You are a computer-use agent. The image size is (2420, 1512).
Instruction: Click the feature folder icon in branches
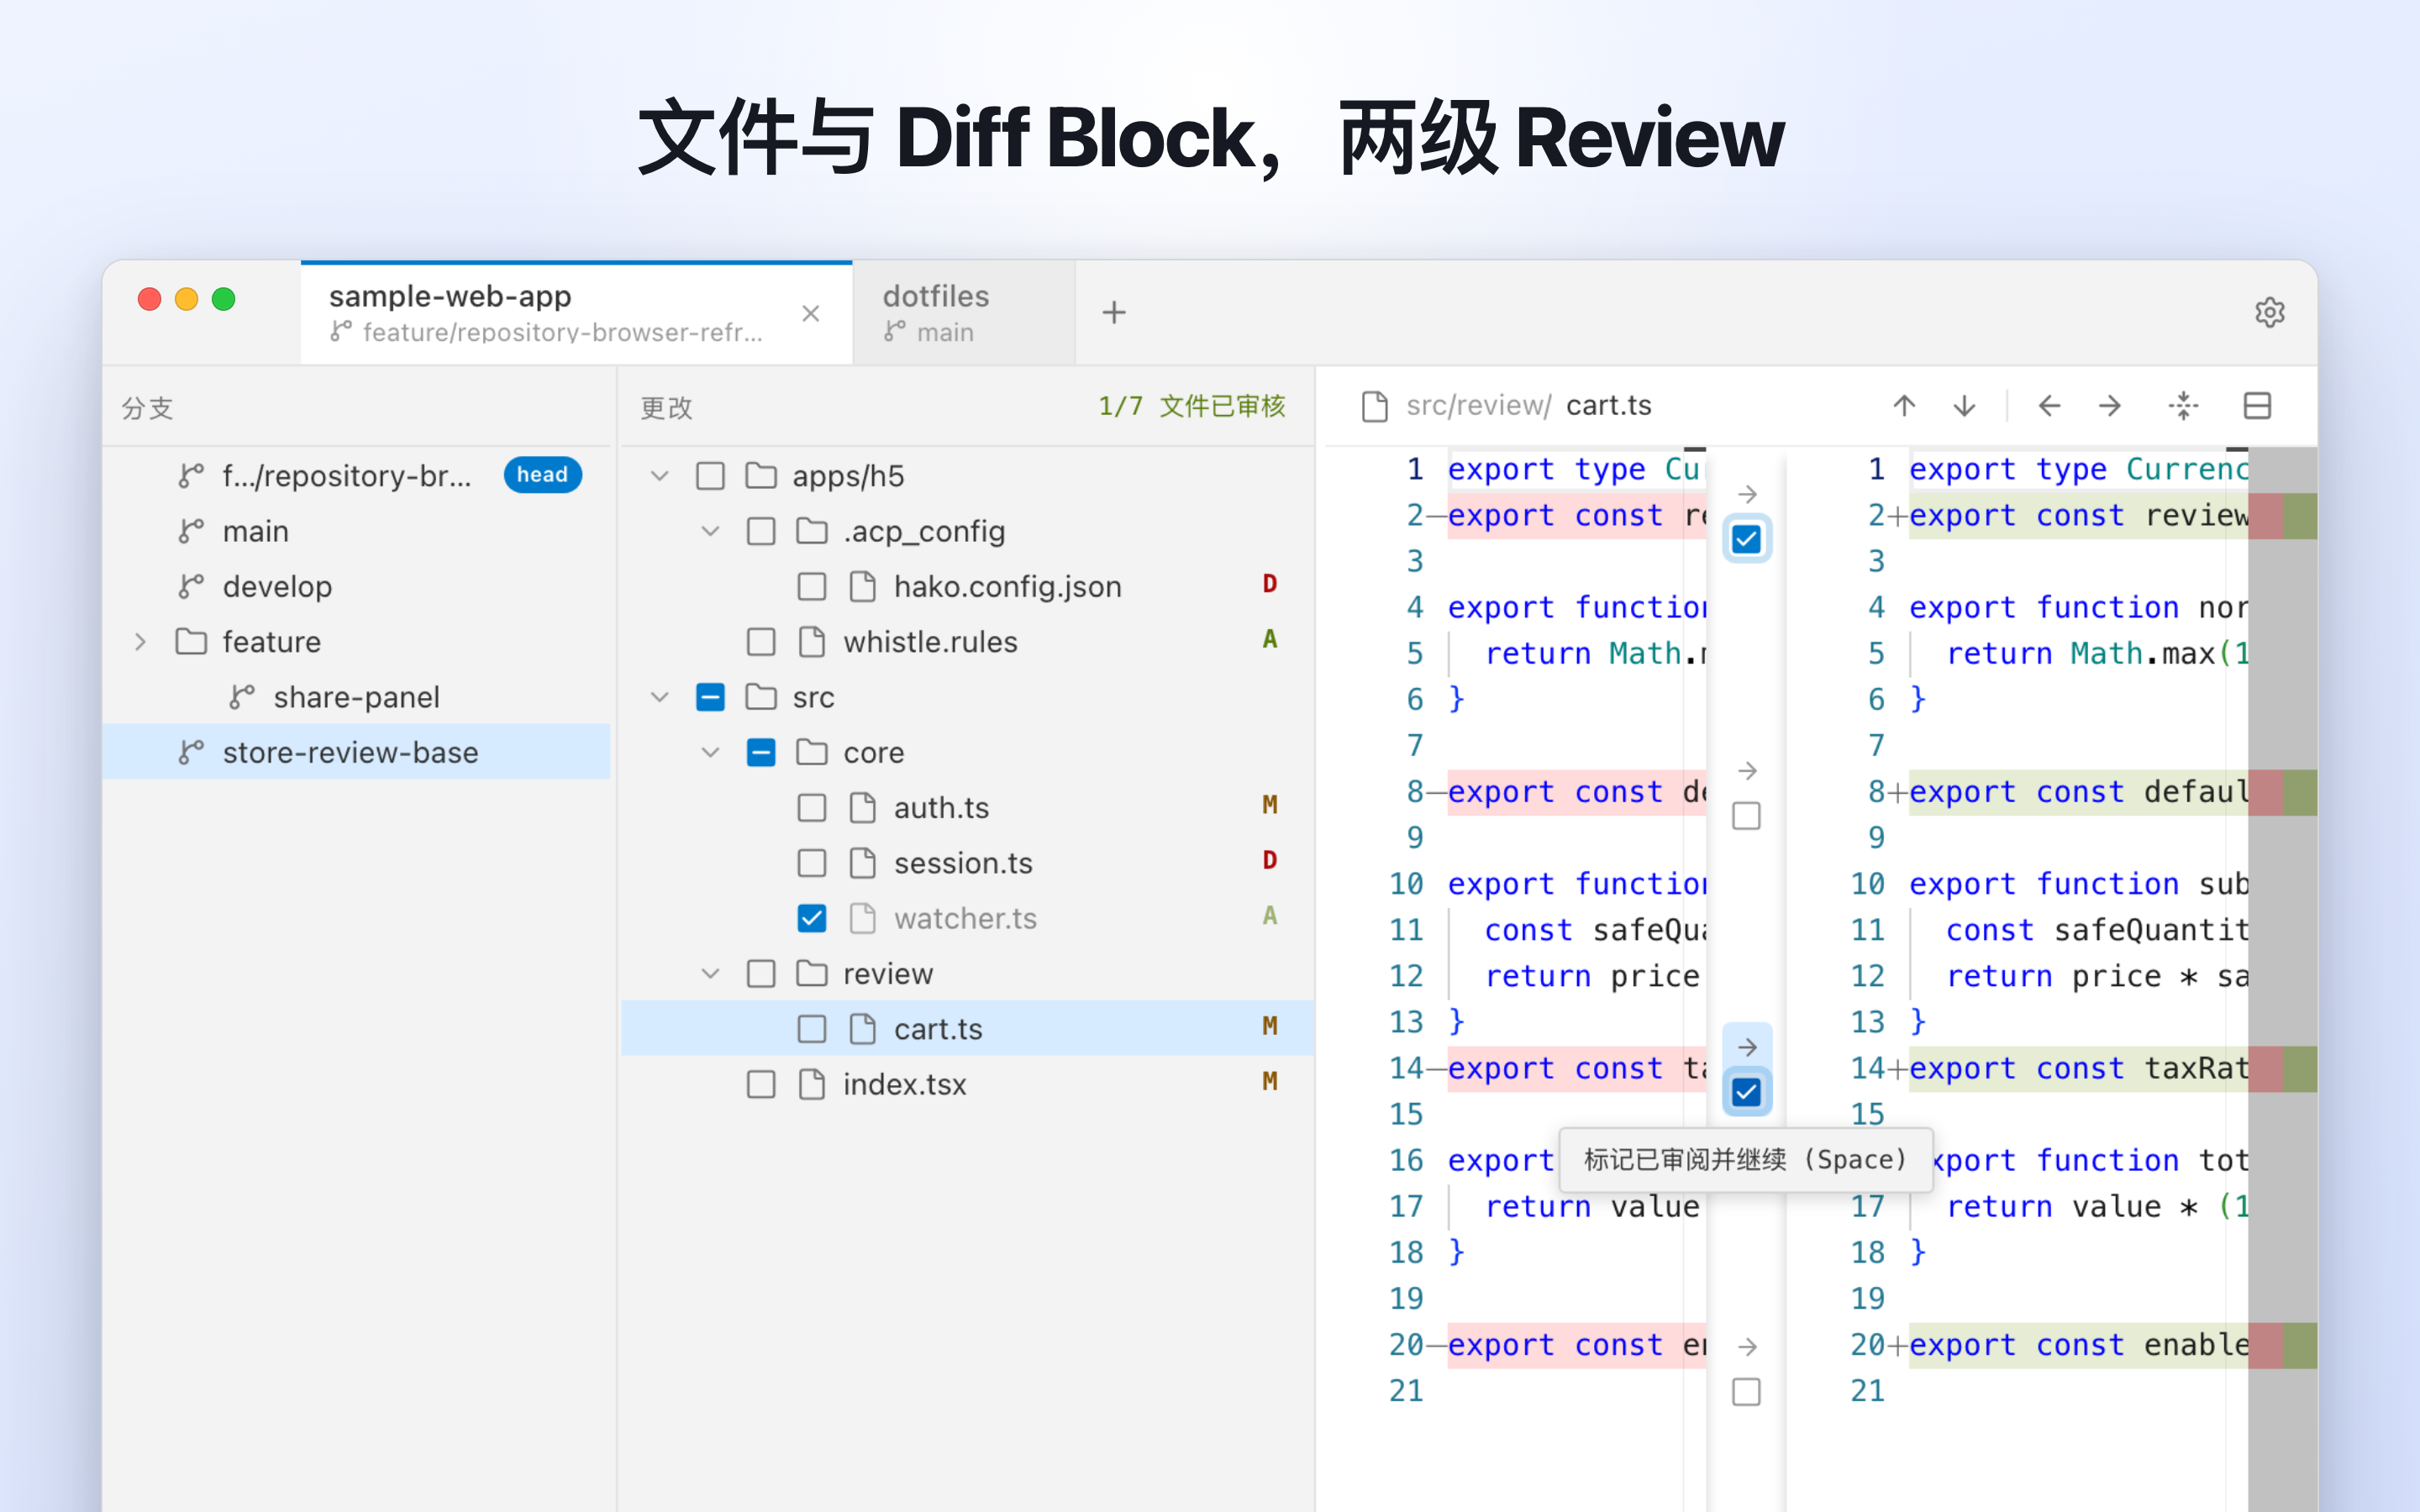point(191,641)
